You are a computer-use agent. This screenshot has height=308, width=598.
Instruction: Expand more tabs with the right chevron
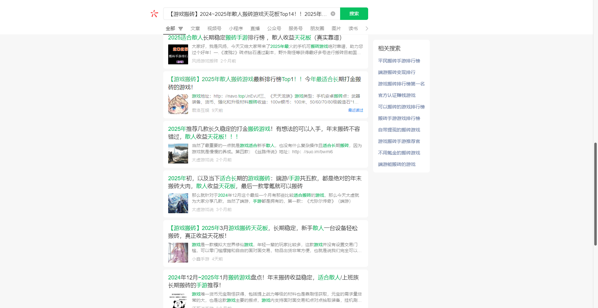tap(367, 29)
